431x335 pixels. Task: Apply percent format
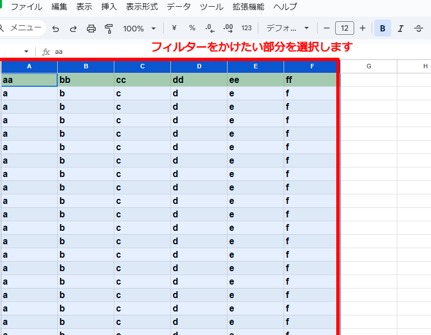click(x=192, y=28)
